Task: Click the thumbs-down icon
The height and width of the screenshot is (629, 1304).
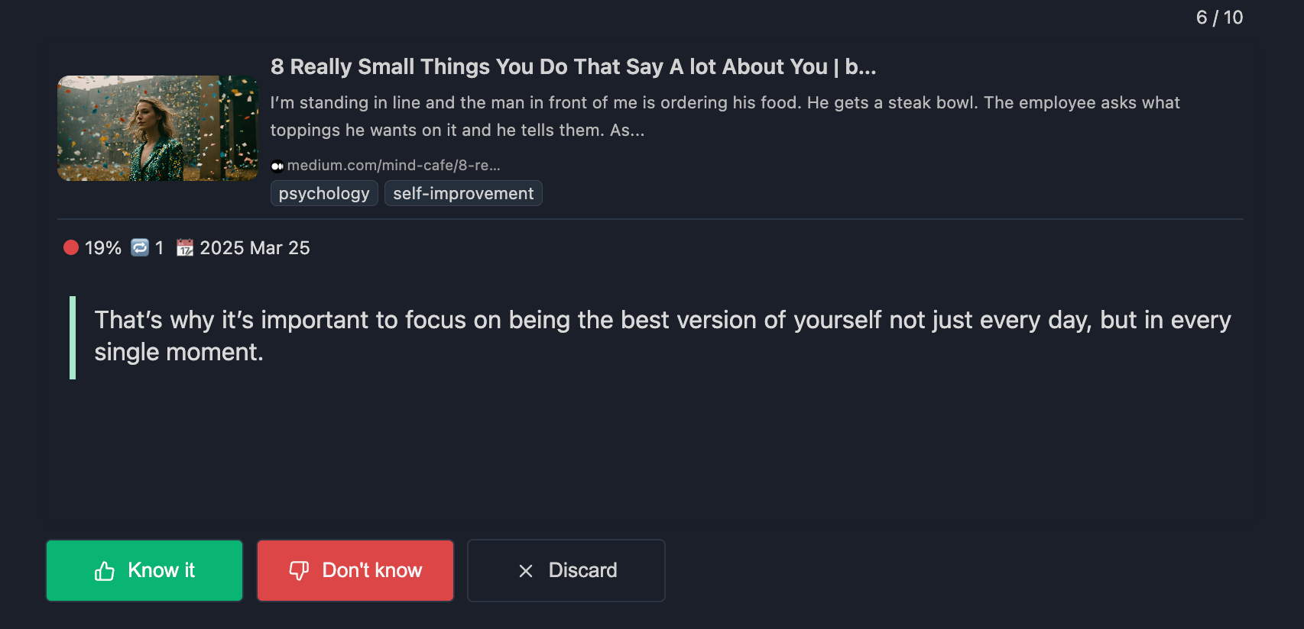Action: 299,571
